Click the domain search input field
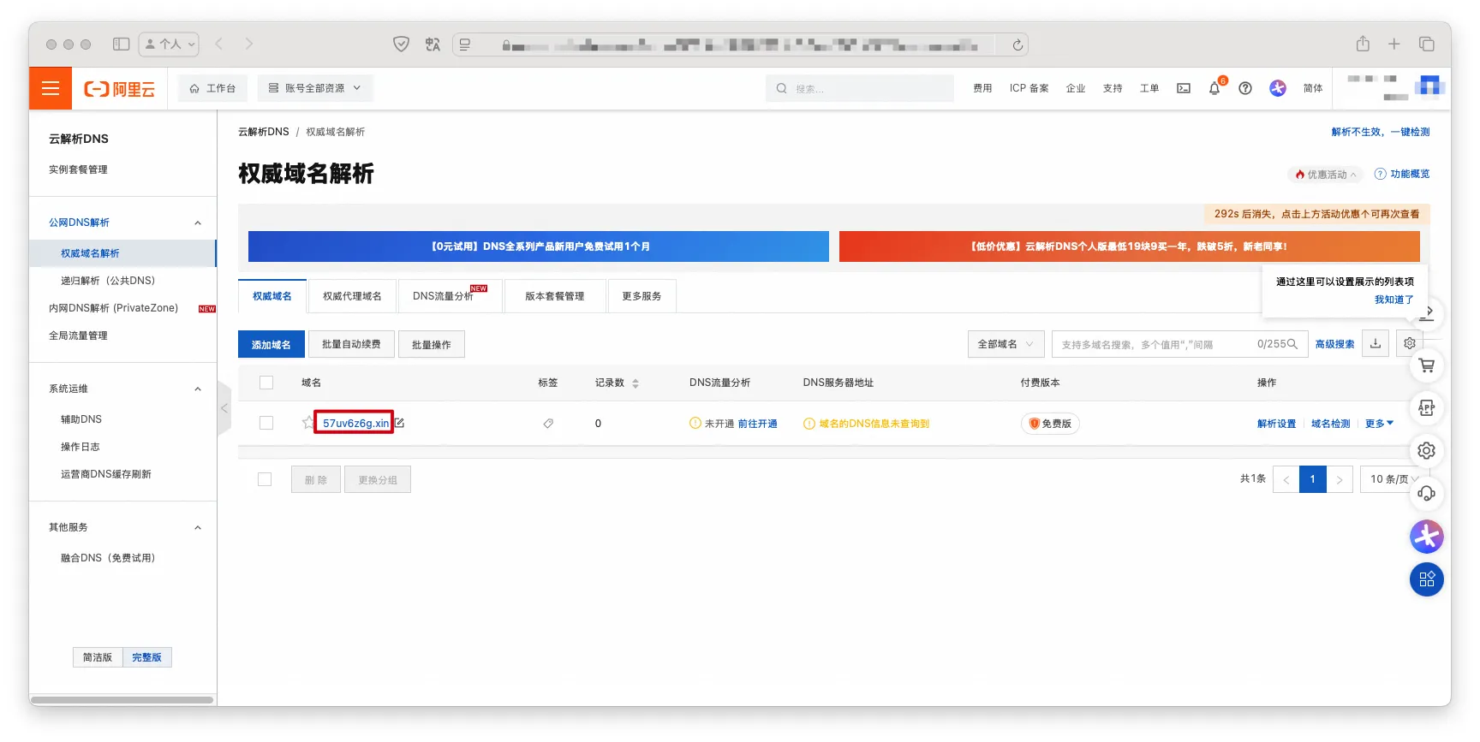The height and width of the screenshot is (742, 1480). pos(1152,344)
